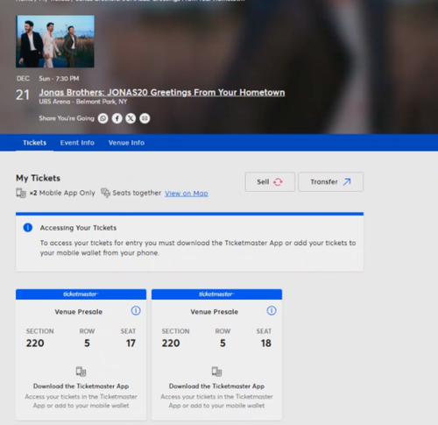
Task: Share event via email icon
Action: point(145,118)
